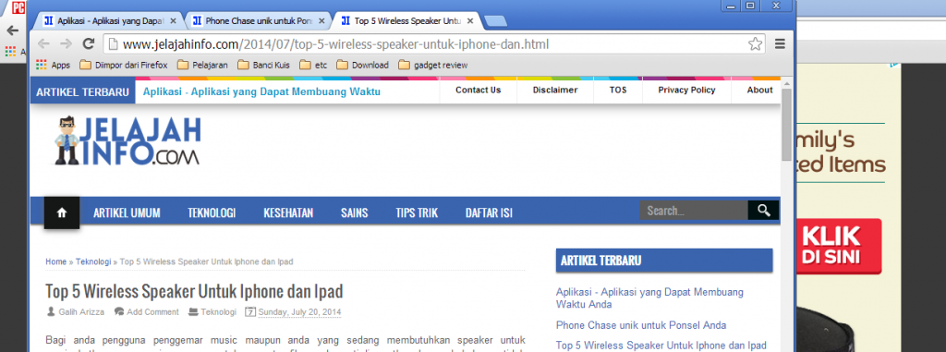
Task: Close the Aplikasi - Aplikasi tab
Action: point(173,20)
